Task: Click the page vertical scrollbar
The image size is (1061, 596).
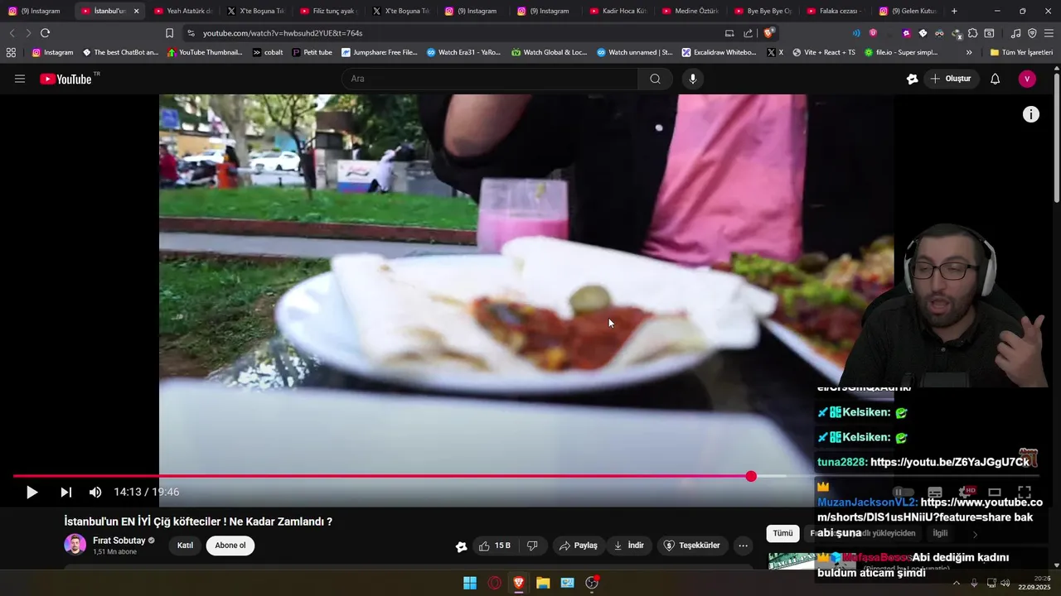Action: tap(1056, 137)
